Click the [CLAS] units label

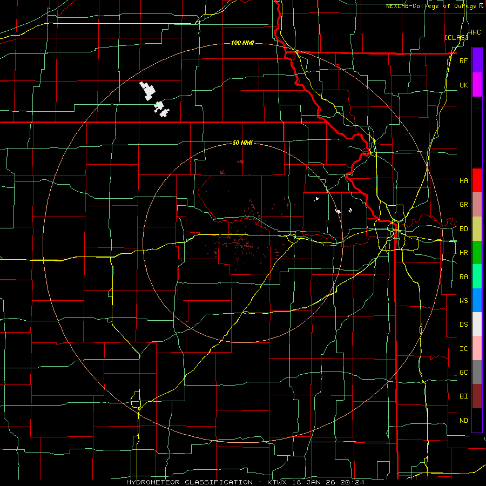[x=456, y=37]
